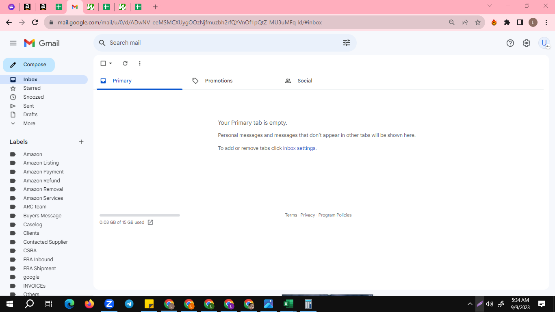Image resolution: width=555 pixels, height=312 pixels.
Task: Switch to the Promotions tab
Action: [x=219, y=81]
